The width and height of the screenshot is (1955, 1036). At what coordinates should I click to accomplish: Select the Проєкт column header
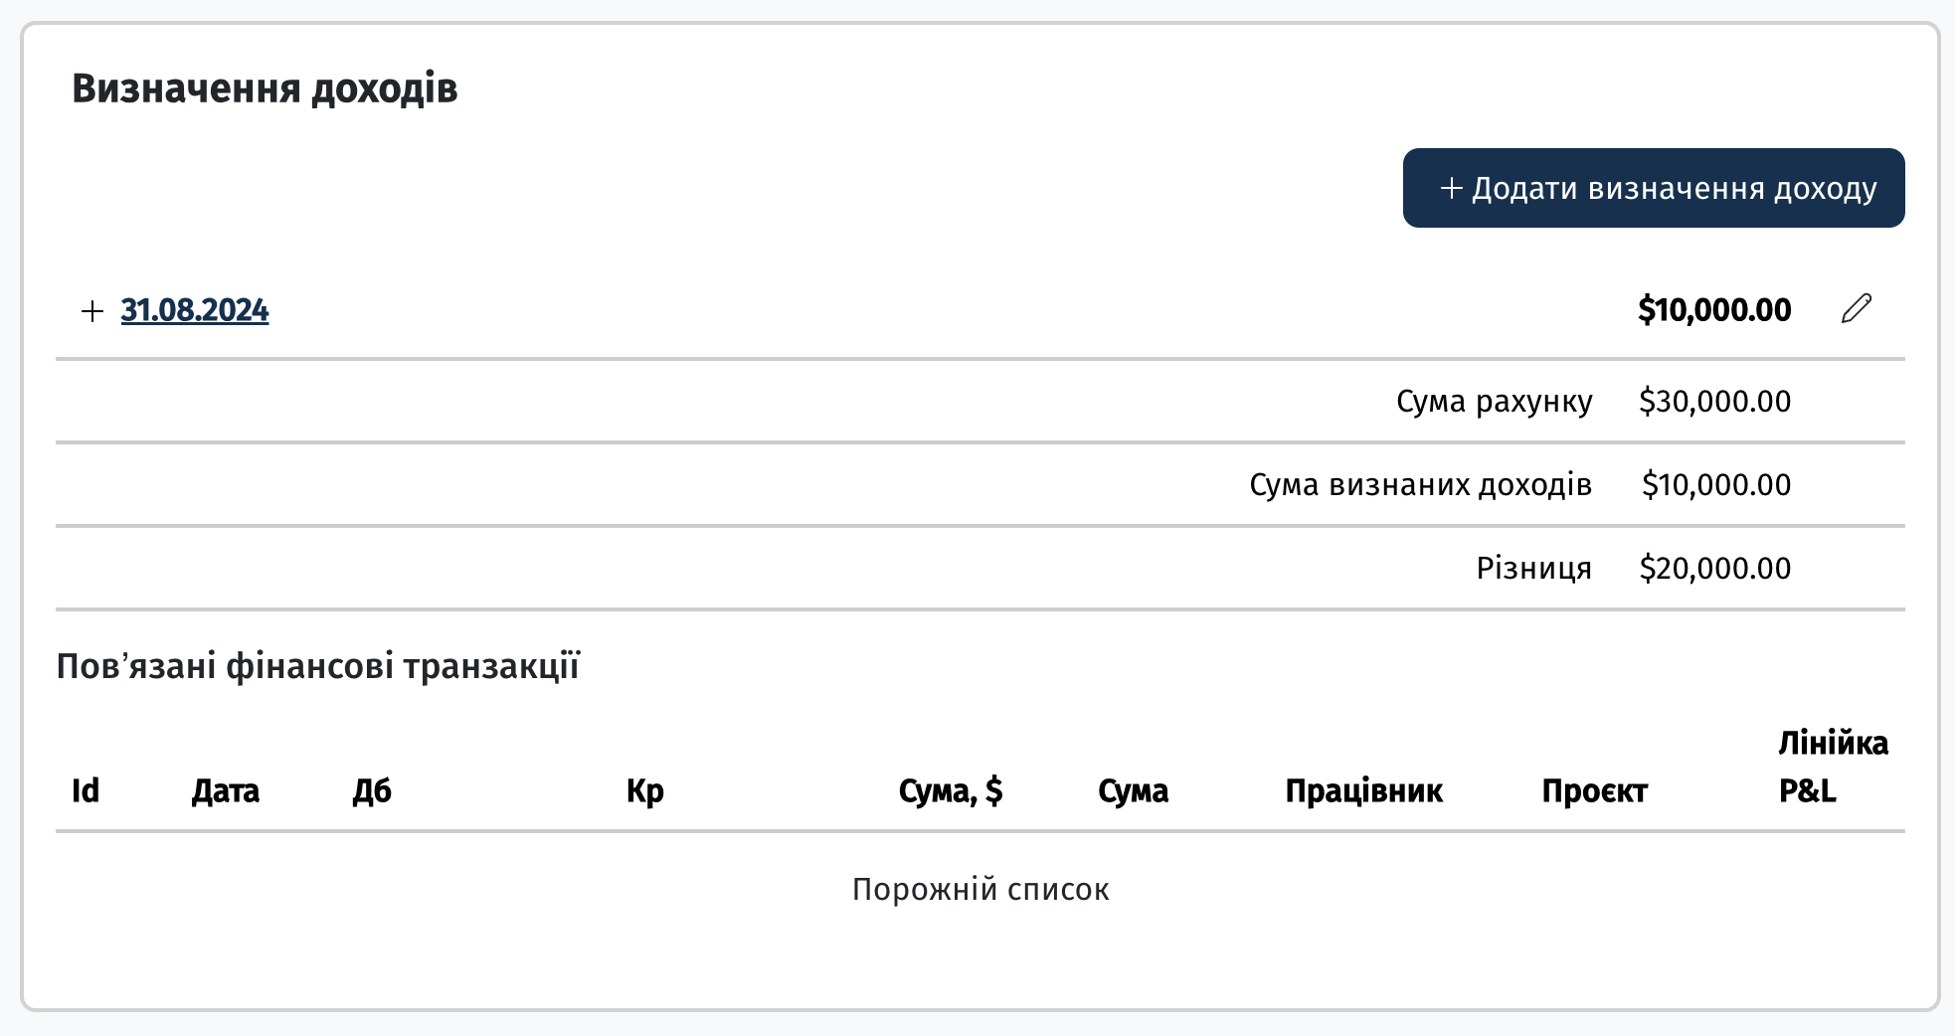1595,790
